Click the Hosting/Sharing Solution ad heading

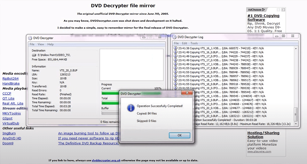[263, 135]
